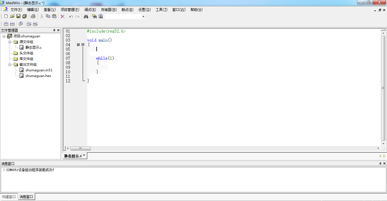387x201 pixels.
Task: Open the 断点(B) menu
Action: point(127,10)
